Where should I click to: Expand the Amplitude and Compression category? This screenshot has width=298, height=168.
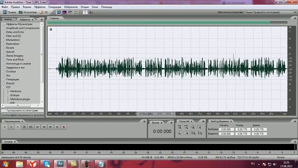point(4,28)
